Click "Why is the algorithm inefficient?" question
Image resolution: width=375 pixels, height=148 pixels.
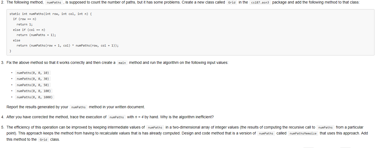pyautogui.click(x=187, y=117)
